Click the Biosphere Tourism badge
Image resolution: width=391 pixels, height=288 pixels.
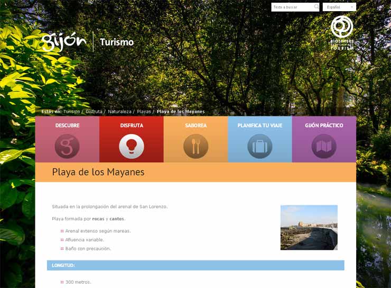(342, 33)
